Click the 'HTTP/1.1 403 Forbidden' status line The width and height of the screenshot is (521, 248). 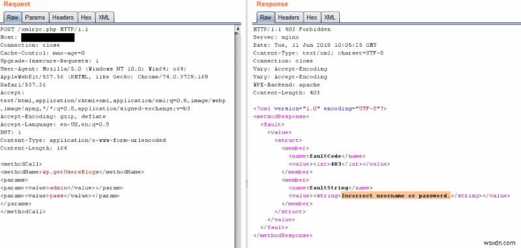pos(292,29)
